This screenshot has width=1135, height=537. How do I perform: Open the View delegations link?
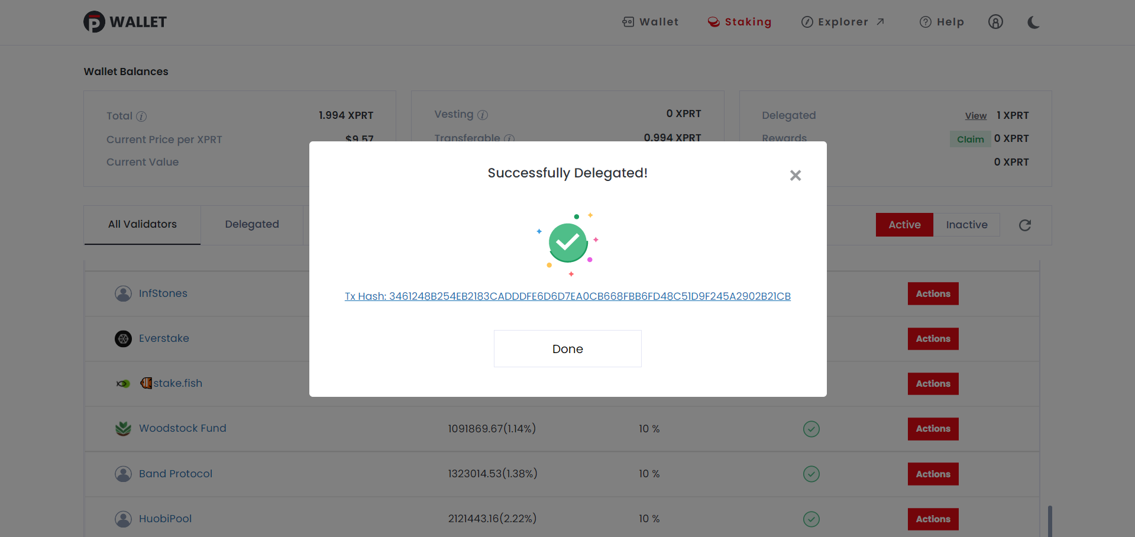pyautogui.click(x=976, y=116)
